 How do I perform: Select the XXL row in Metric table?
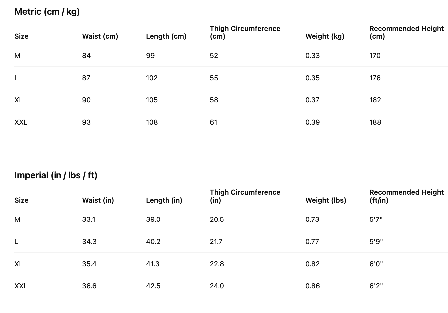[21, 122]
